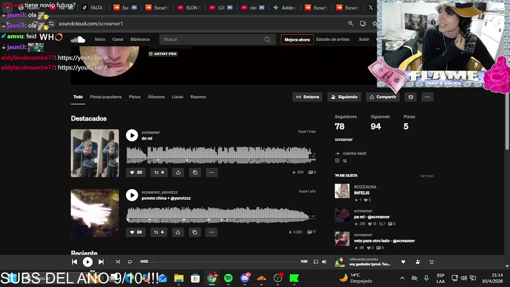This screenshot has width=510, height=287.
Task: Open the Biblioteca nav item
Action: coord(140,39)
